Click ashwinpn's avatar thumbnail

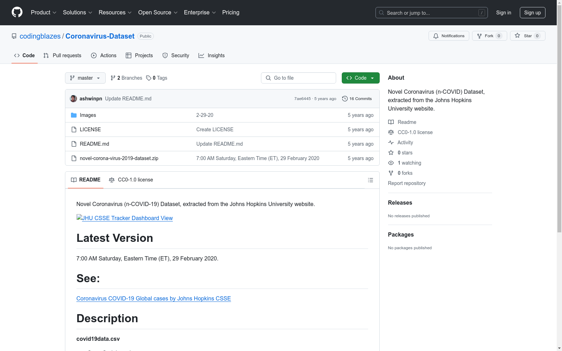[73, 99]
